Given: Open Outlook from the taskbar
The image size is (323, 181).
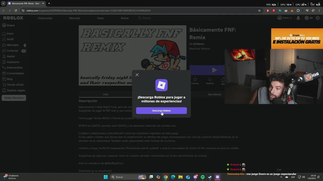Looking at the screenshot, I should click(188, 177).
